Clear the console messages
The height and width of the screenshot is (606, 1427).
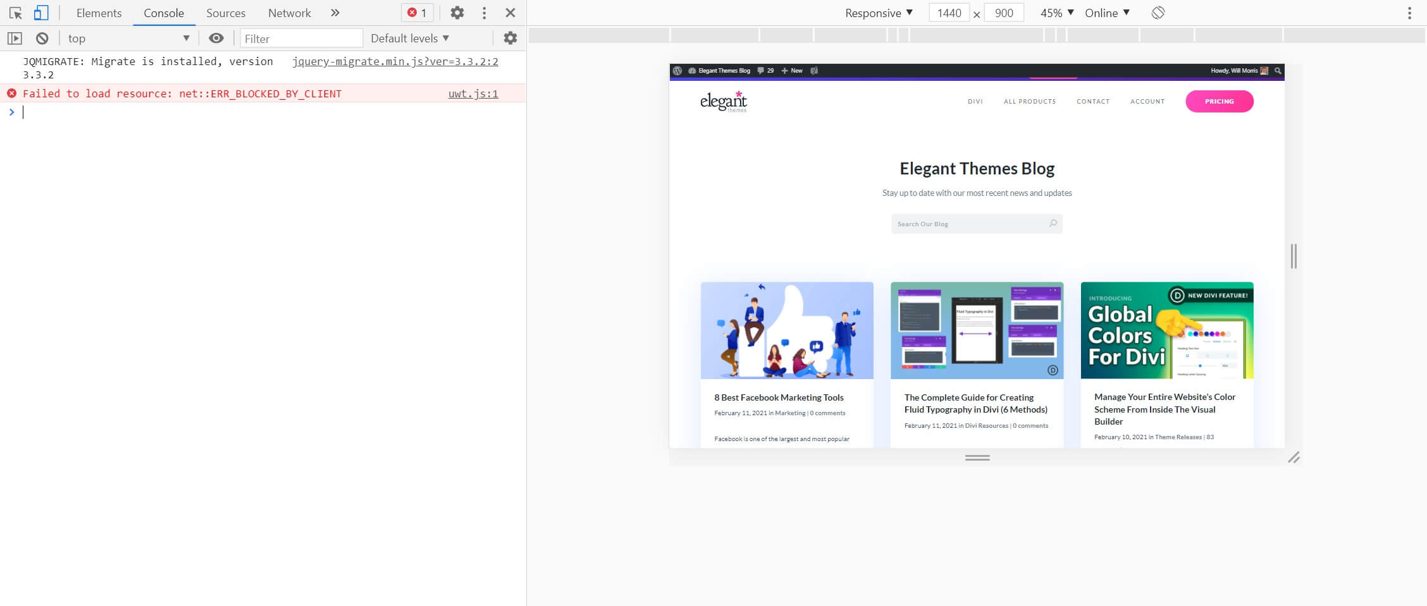point(42,38)
